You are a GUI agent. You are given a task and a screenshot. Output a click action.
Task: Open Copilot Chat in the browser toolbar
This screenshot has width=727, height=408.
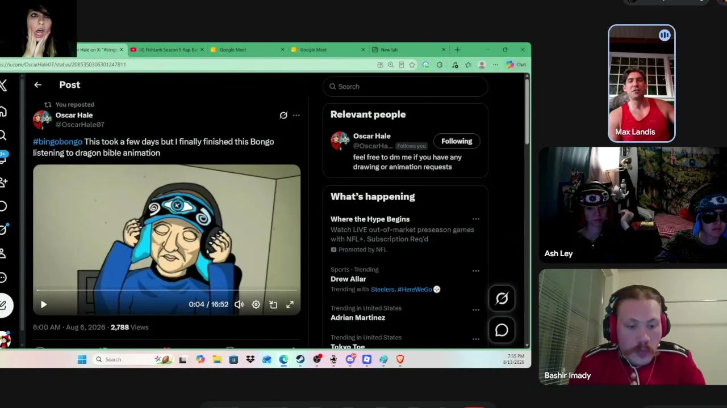click(x=516, y=65)
